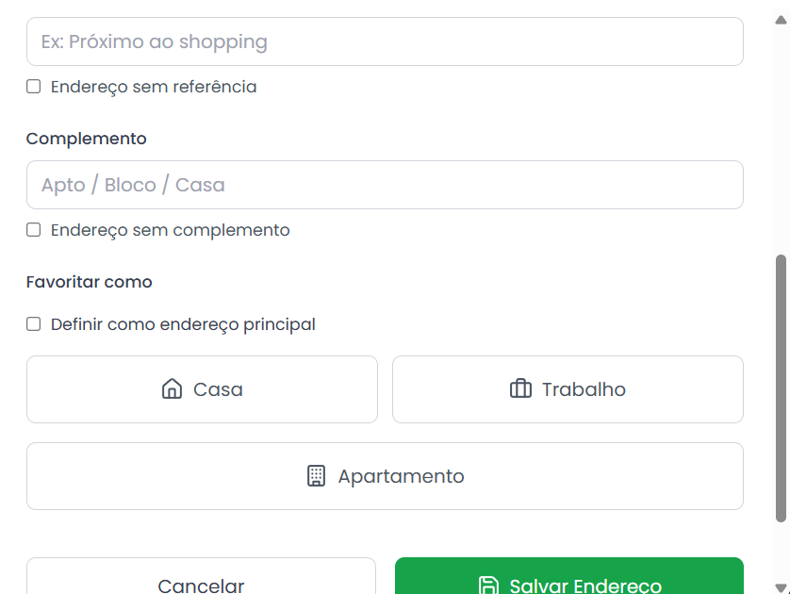
Task: Click the building icon beside Apartamento
Action: tap(317, 476)
